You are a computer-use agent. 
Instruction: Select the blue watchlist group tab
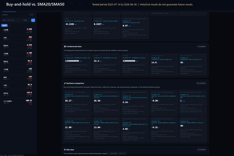[x=4, y=25]
